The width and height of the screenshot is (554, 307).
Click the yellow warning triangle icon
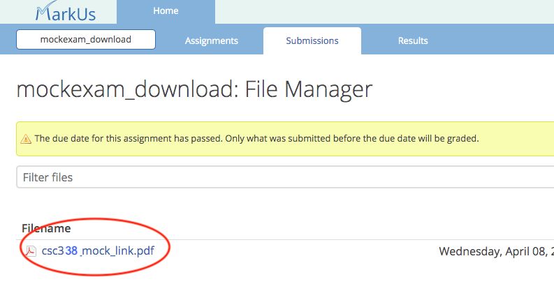point(26,139)
